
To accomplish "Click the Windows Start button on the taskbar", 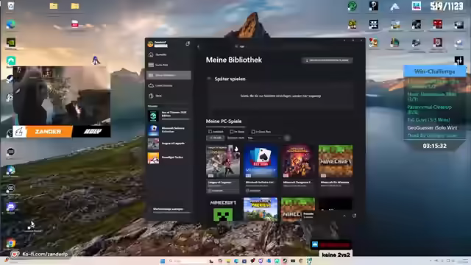I will (x=163, y=261).
